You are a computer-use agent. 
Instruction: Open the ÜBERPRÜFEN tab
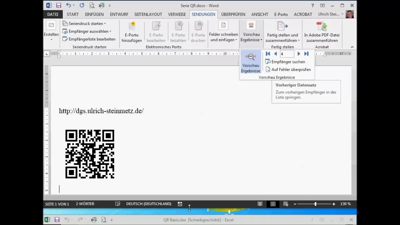(x=233, y=14)
